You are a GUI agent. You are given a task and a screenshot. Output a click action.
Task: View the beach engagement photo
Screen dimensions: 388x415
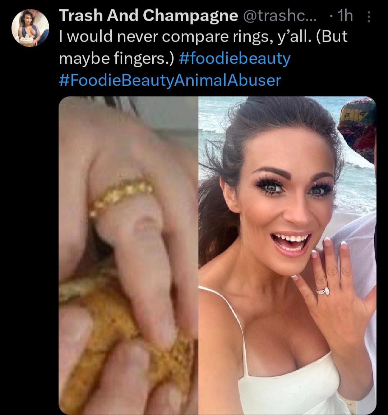point(287,255)
